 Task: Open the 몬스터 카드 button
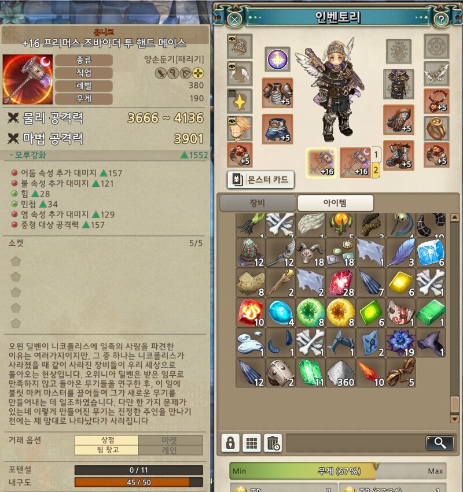click(260, 180)
